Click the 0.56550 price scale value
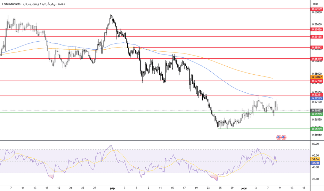The height and width of the screenshot is (191, 324). (x=317, y=119)
